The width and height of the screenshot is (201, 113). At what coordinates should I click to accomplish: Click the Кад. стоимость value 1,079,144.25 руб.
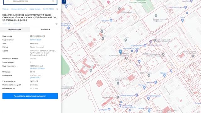[36, 66]
